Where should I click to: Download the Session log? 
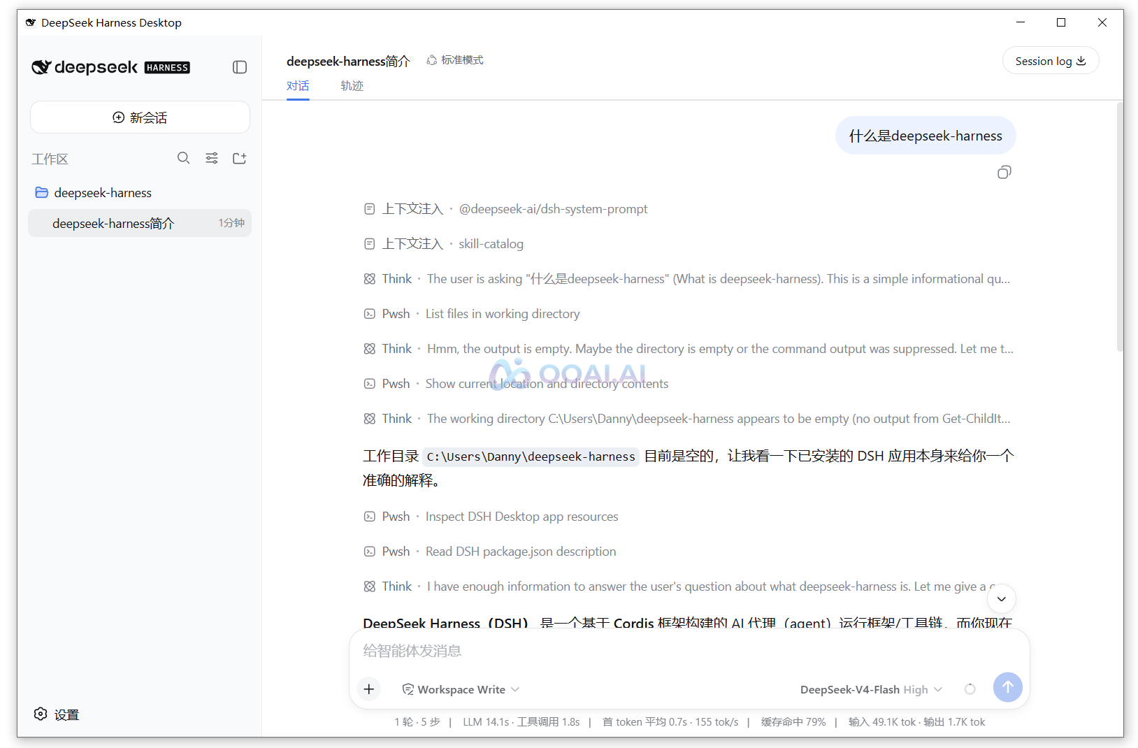click(x=1051, y=61)
